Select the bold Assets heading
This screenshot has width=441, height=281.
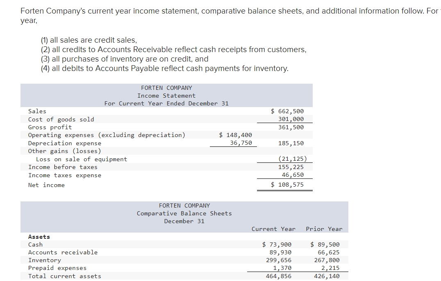pyautogui.click(x=39, y=237)
